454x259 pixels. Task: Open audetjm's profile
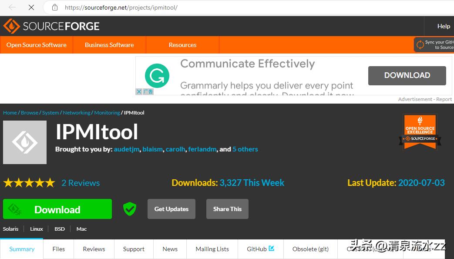(127, 149)
